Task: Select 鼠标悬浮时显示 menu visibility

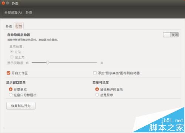Action: click(97, 89)
